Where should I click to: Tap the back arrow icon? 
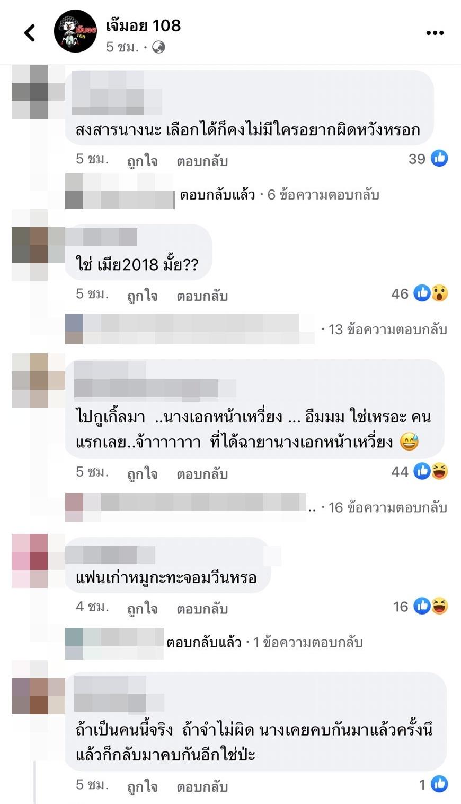pos(30,33)
